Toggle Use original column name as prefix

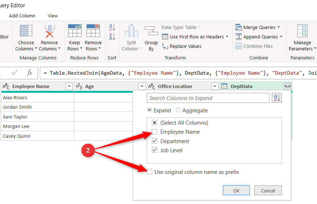click(x=149, y=172)
